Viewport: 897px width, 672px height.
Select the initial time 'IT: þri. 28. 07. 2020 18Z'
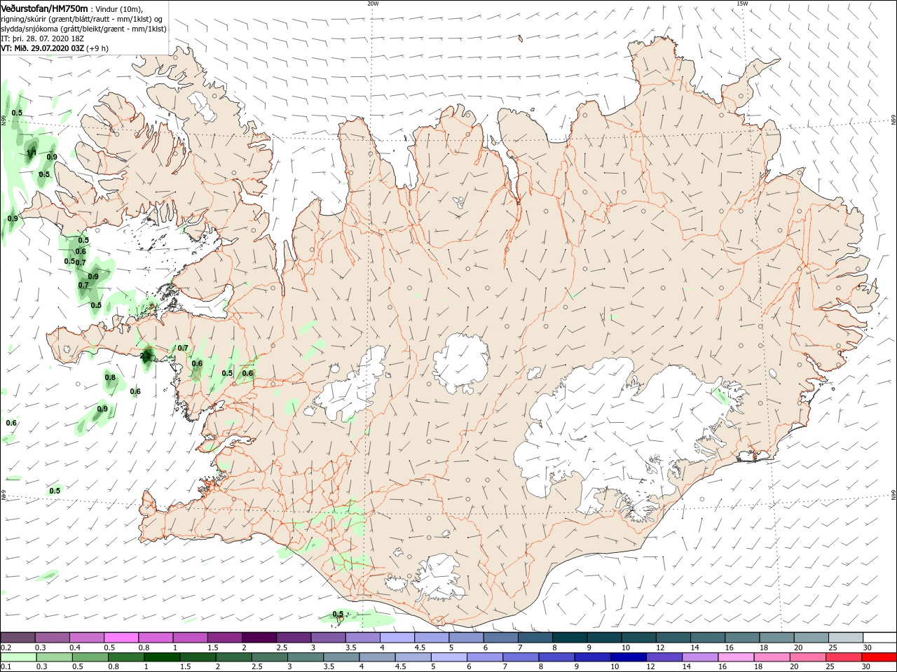[43, 38]
